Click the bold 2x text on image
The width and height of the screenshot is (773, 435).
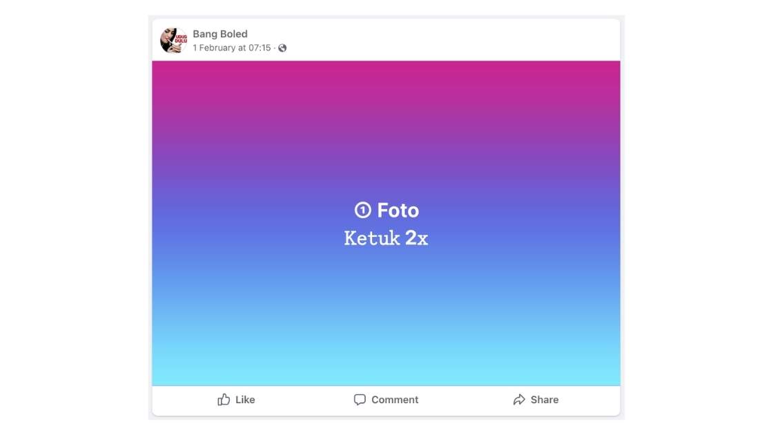(x=417, y=239)
